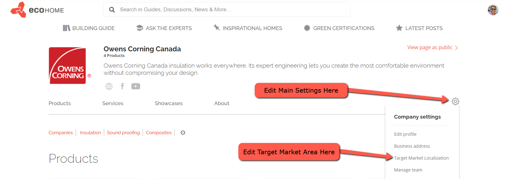Screen dimensions: 511x179
Task: Open the company settings gear icon
Action: 455,101
